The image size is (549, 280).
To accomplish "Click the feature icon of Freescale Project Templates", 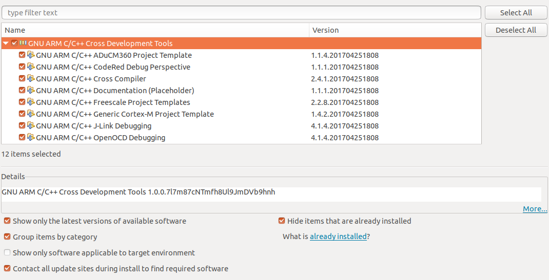I will click(x=31, y=102).
